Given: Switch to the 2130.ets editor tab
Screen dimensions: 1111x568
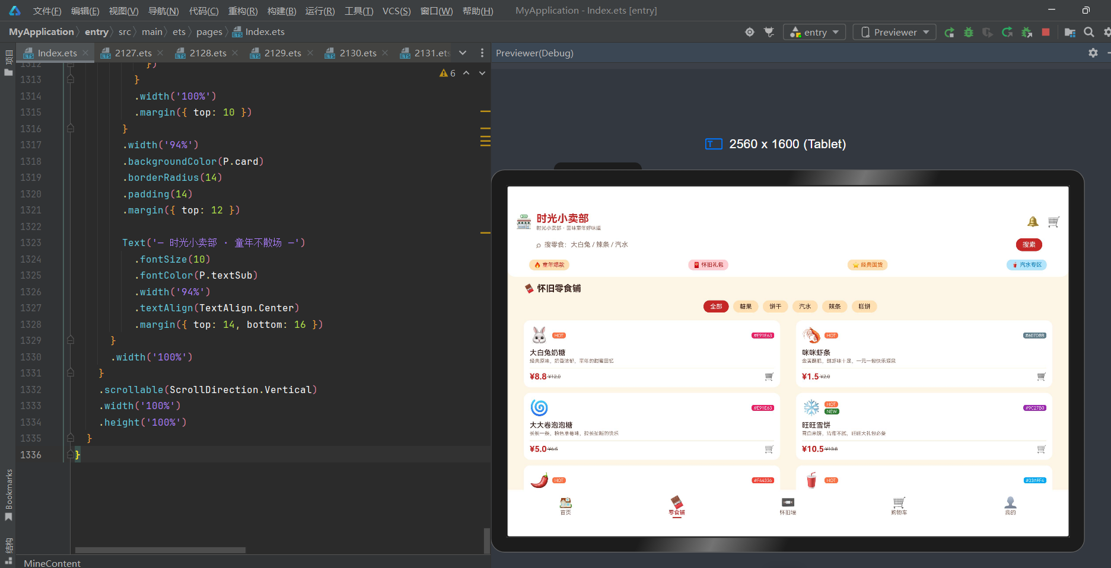Looking at the screenshot, I should coord(358,53).
